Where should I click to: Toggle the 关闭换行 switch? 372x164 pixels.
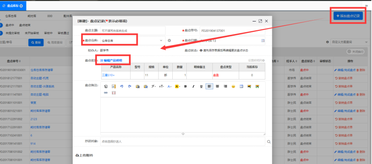355,52
